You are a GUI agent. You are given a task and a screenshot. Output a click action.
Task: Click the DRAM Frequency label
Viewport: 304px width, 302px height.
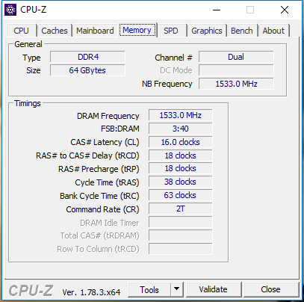pyautogui.click(x=108, y=116)
